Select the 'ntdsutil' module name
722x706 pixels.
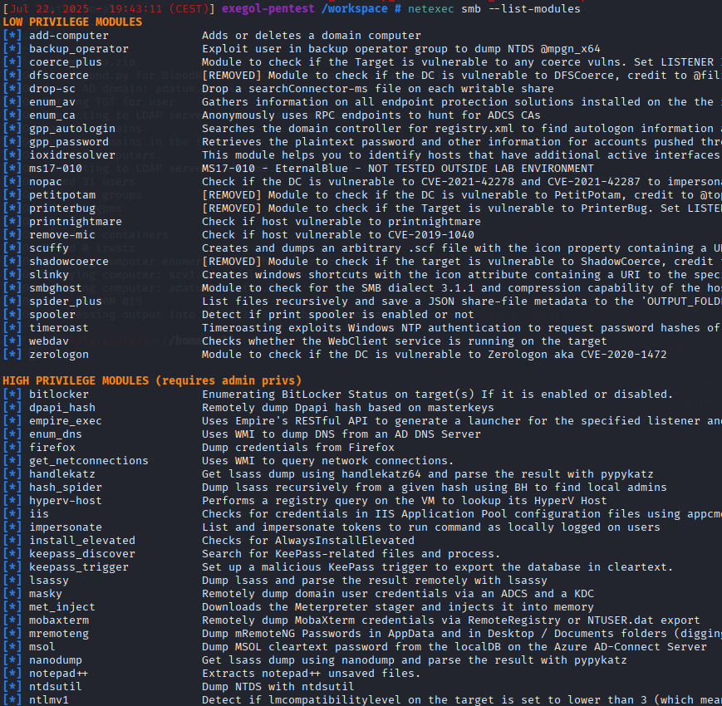[56, 687]
